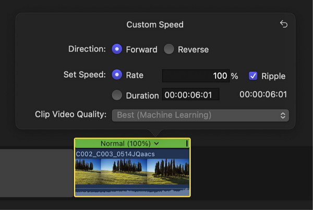Click the Duration timecode field 00:00:06:01
The width and height of the screenshot is (313, 210).
click(x=191, y=94)
